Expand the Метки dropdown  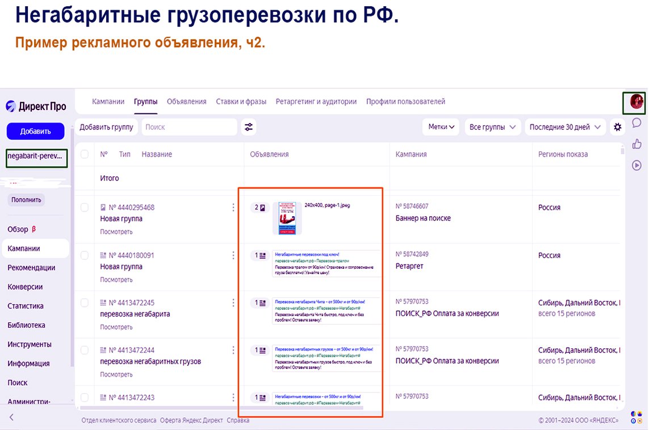click(441, 127)
